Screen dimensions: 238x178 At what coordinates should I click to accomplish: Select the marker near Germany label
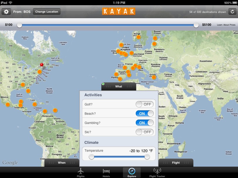(132, 53)
